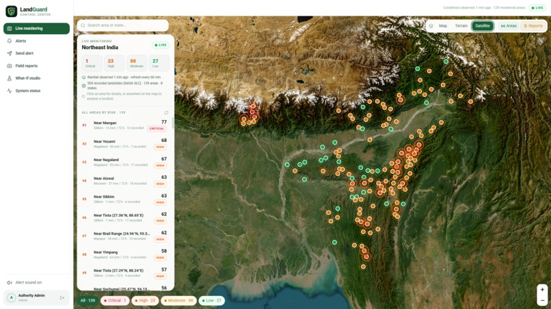
Task: Click the database icon beside recorded landslides
Action: 83,86
